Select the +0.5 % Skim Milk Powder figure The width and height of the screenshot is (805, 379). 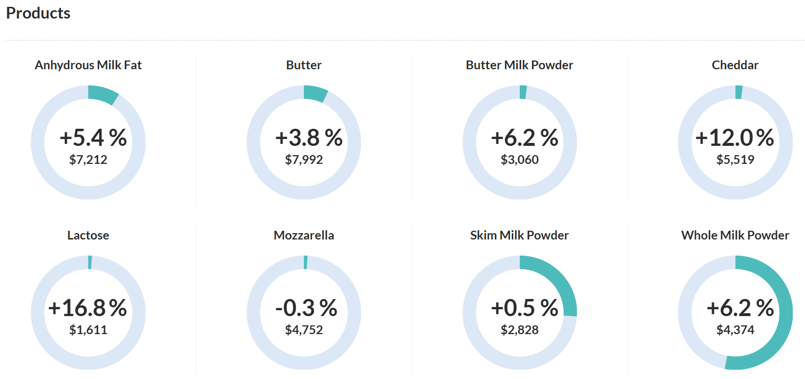[x=524, y=308]
